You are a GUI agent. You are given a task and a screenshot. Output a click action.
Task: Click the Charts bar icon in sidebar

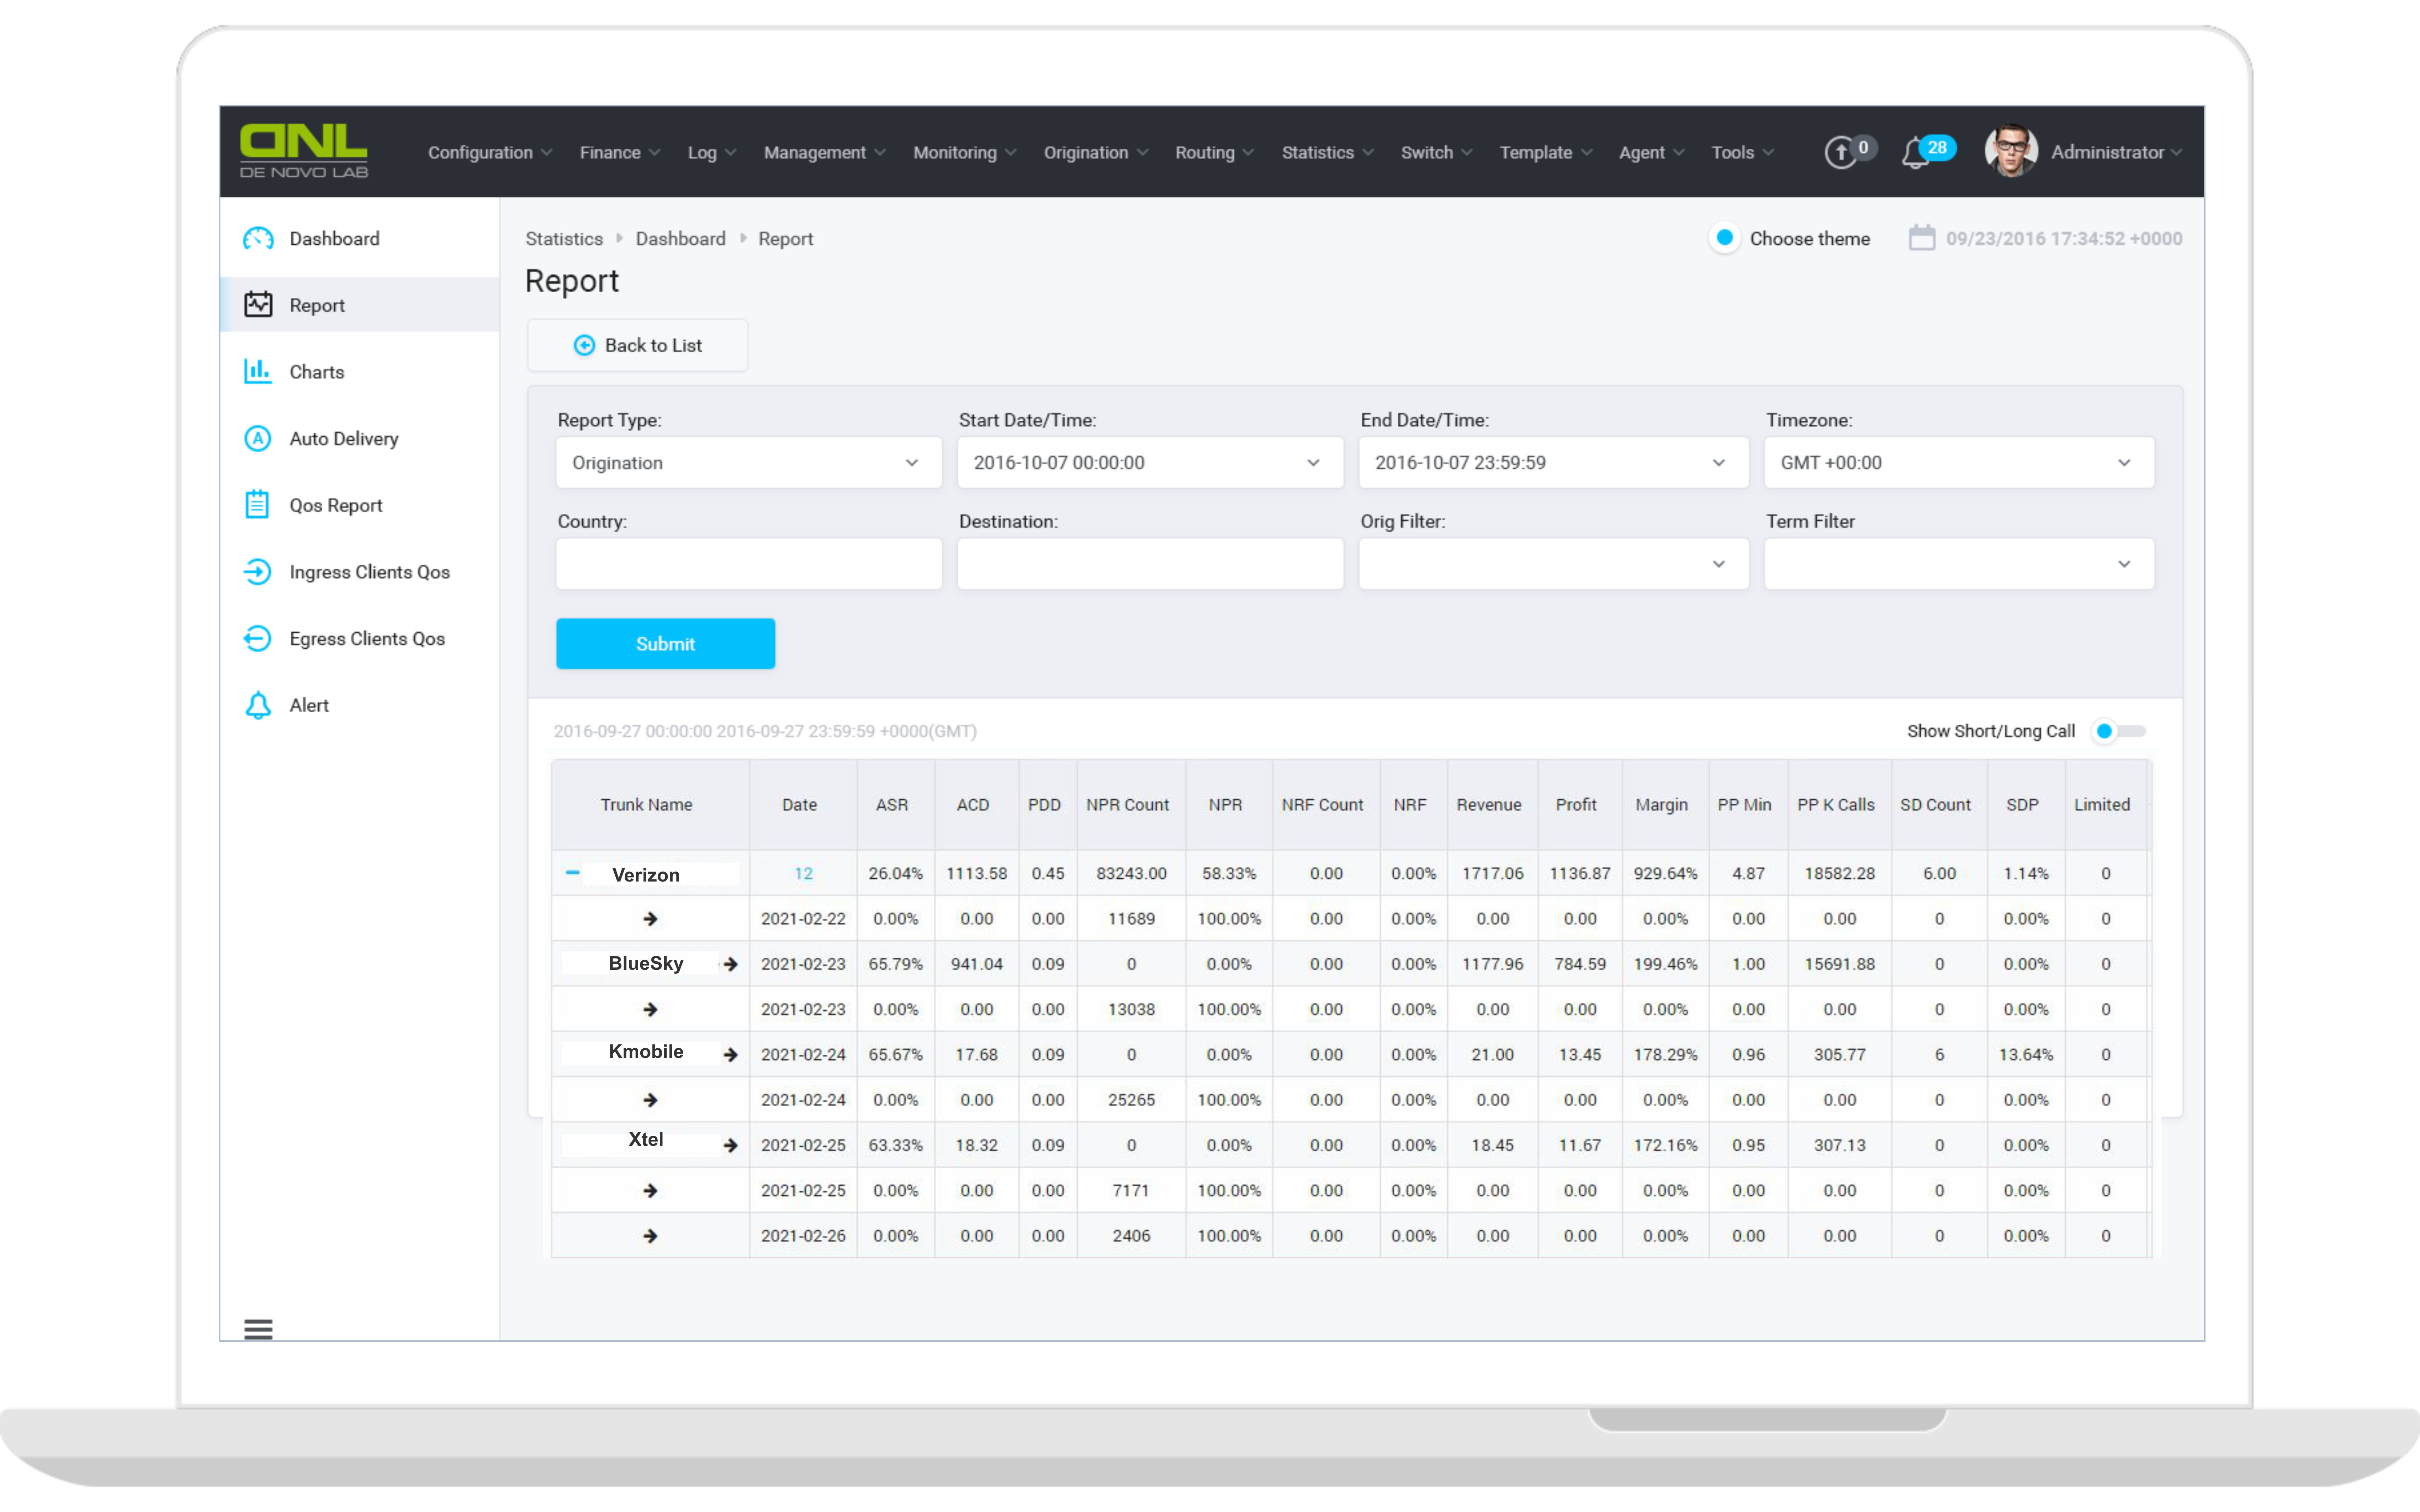coord(258,371)
